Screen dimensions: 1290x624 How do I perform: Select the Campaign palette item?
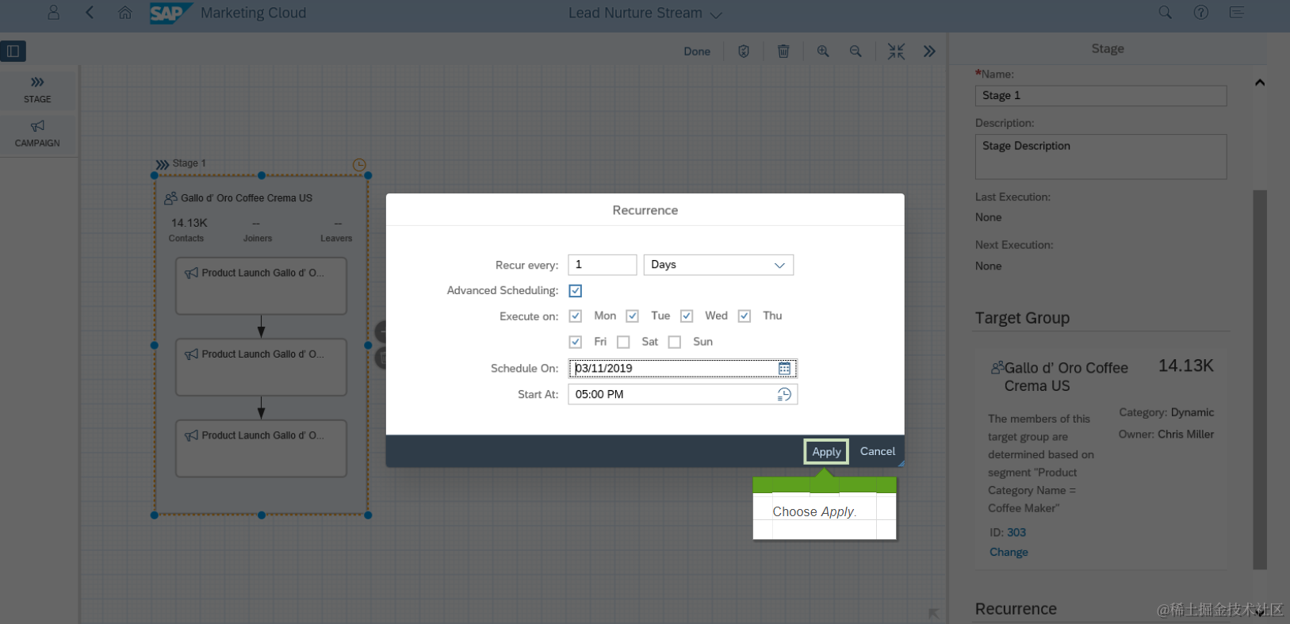(37, 134)
